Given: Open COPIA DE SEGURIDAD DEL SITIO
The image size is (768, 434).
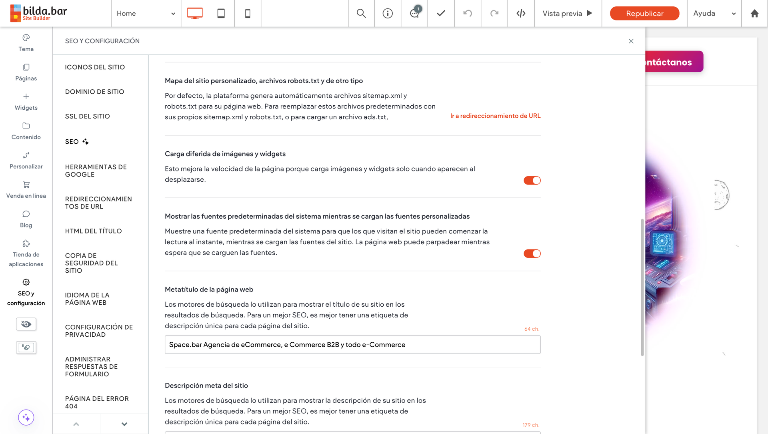Looking at the screenshot, I should pos(91,263).
